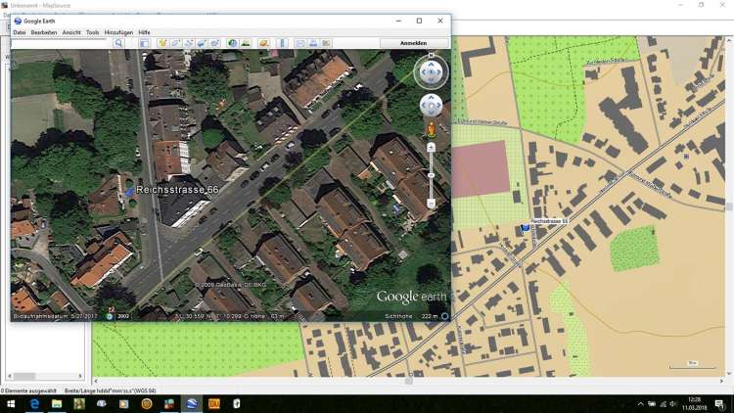Click the 2002 historical imagery year button

tap(123, 316)
